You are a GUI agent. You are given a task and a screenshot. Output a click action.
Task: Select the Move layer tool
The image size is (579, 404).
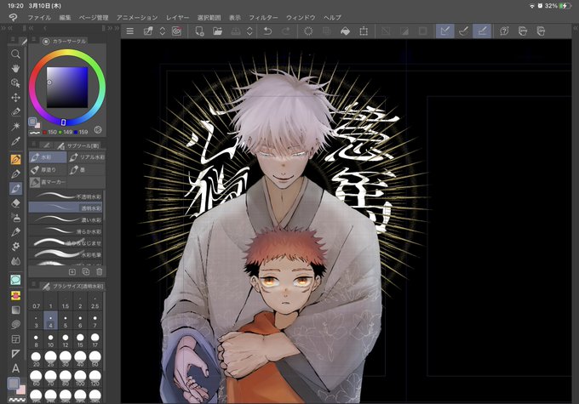pyautogui.click(x=15, y=98)
